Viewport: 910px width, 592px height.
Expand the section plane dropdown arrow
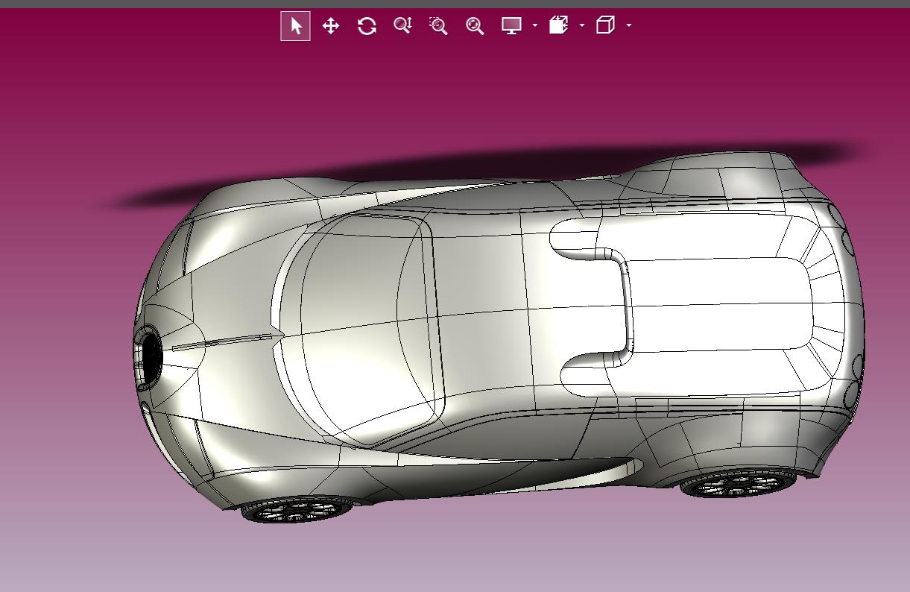click(582, 26)
